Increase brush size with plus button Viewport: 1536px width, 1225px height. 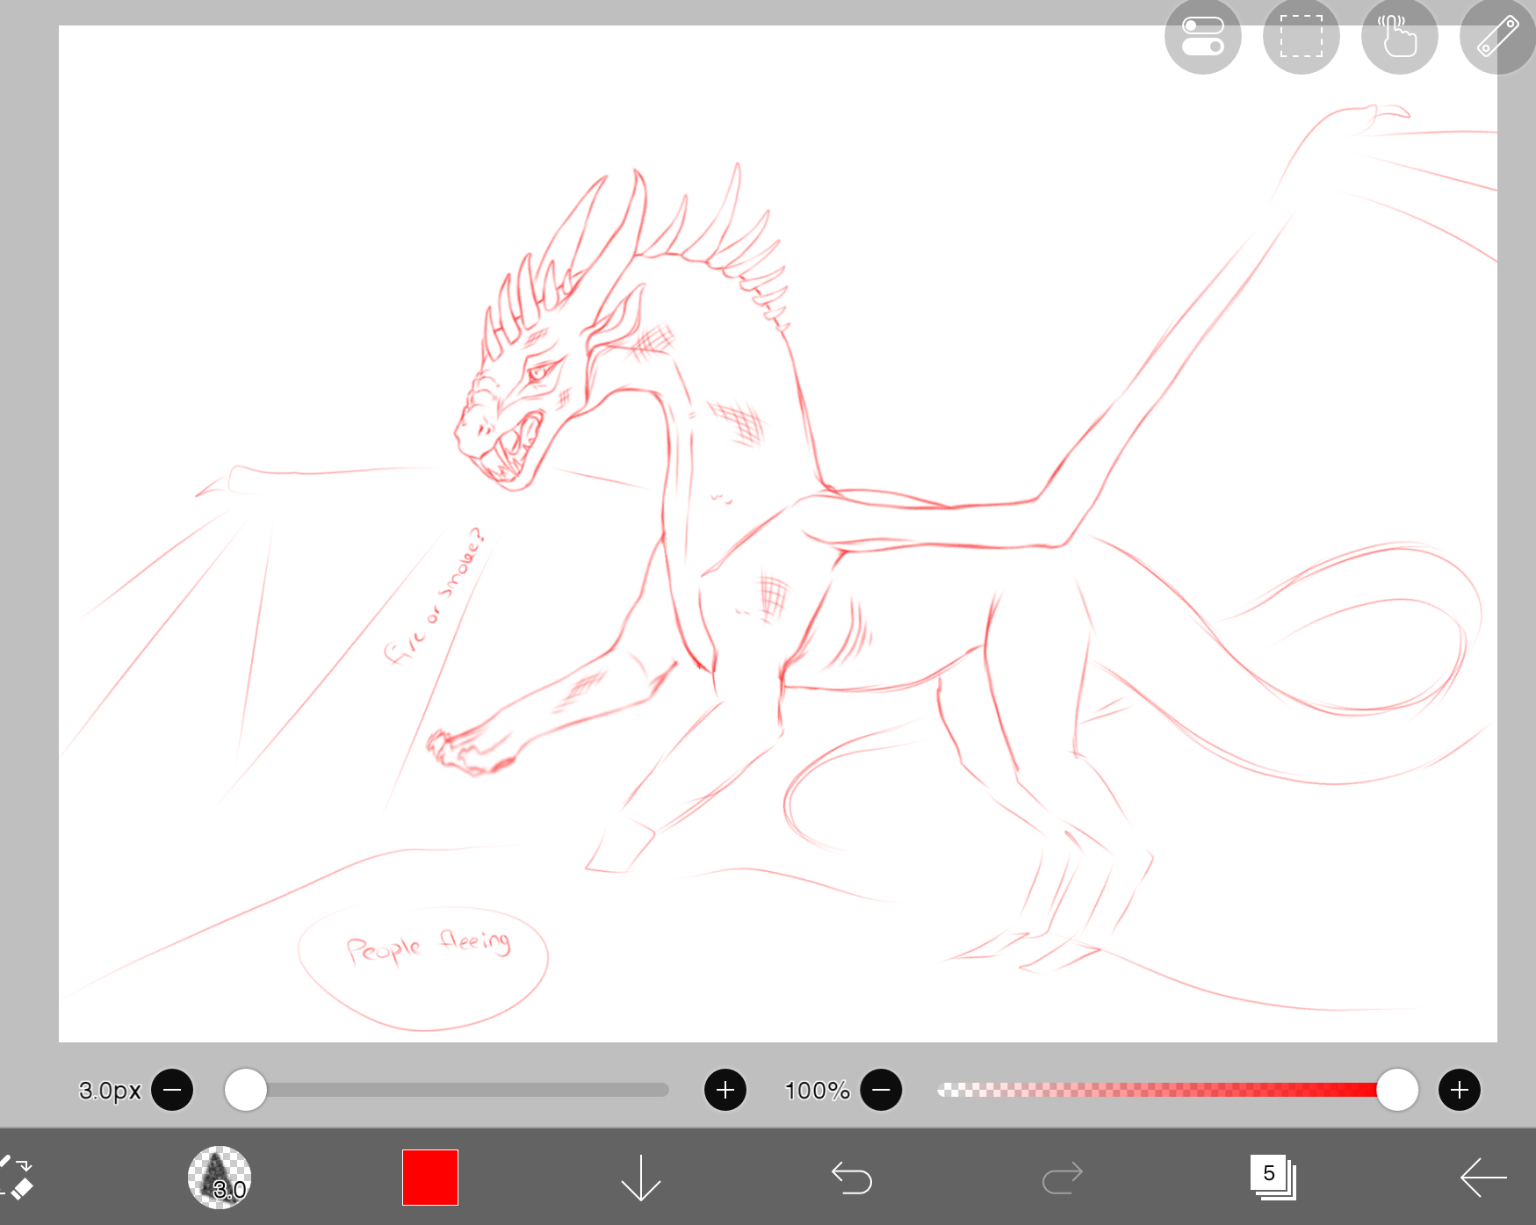(x=725, y=1090)
